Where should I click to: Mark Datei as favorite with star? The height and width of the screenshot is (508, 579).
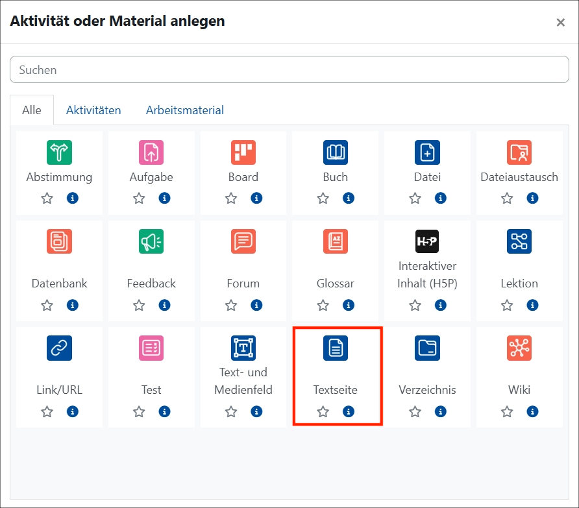(415, 199)
